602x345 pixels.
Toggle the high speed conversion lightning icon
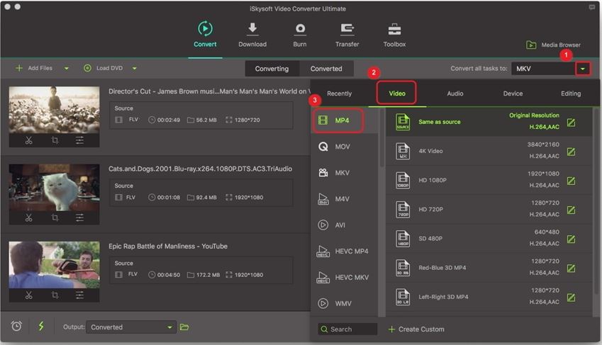40,327
